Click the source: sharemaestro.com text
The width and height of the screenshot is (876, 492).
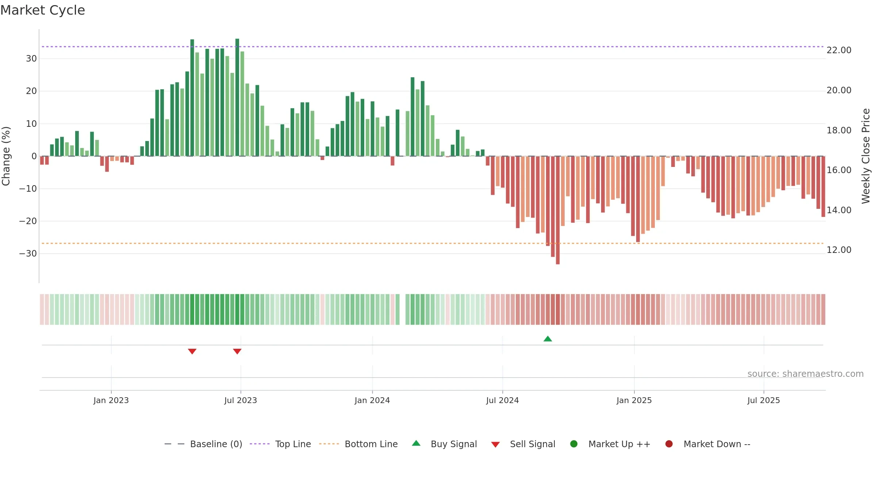coord(806,374)
